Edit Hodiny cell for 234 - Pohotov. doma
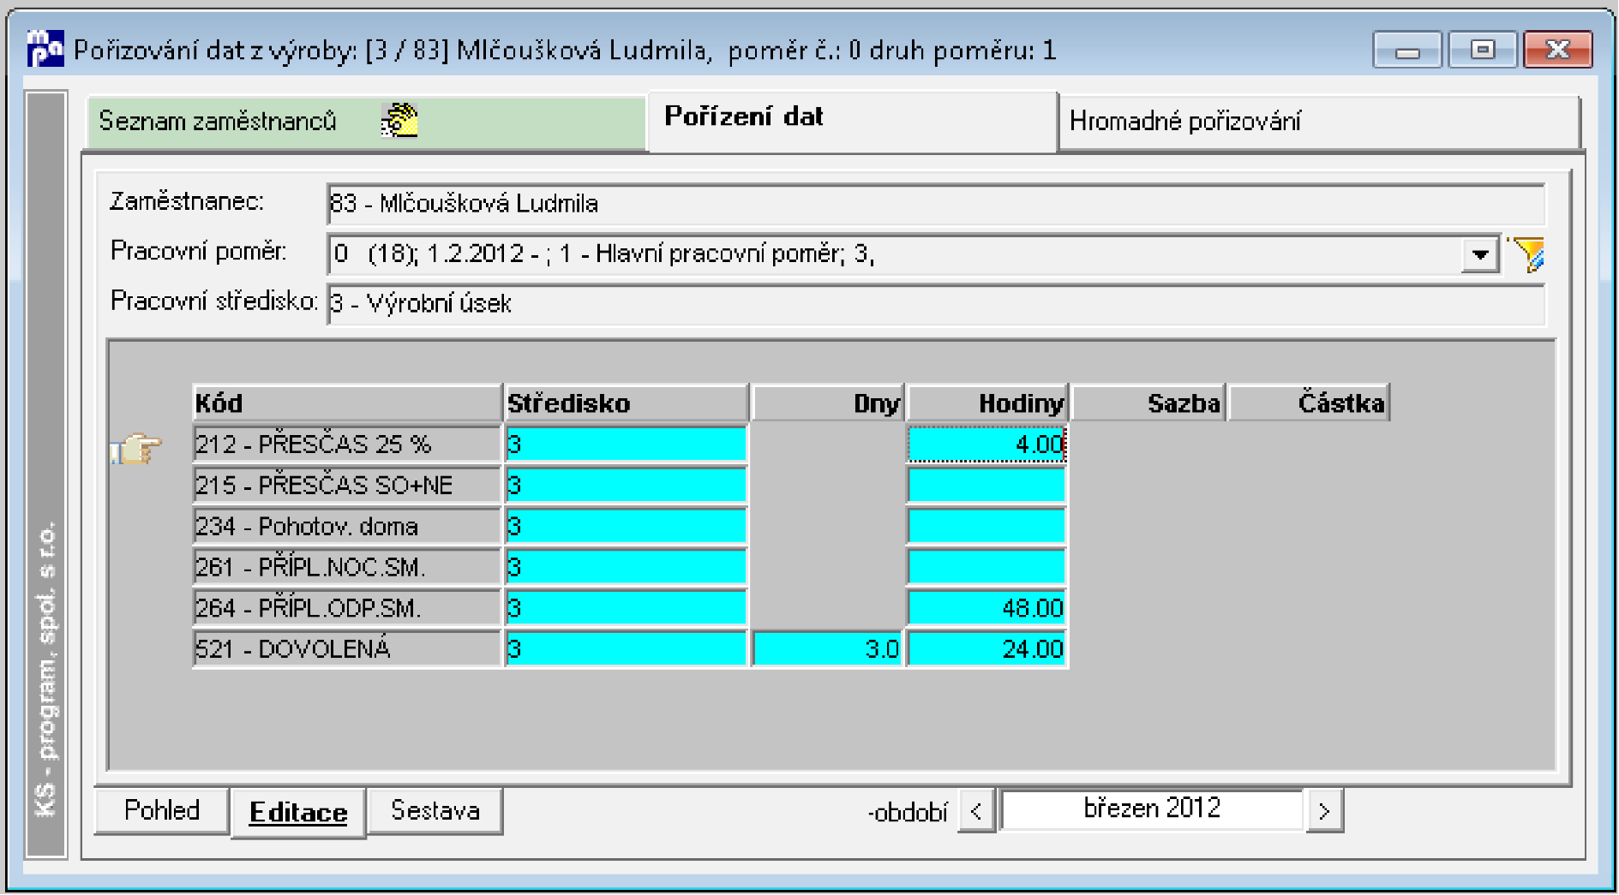Viewport: 1619px width, 895px height. click(x=986, y=526)
